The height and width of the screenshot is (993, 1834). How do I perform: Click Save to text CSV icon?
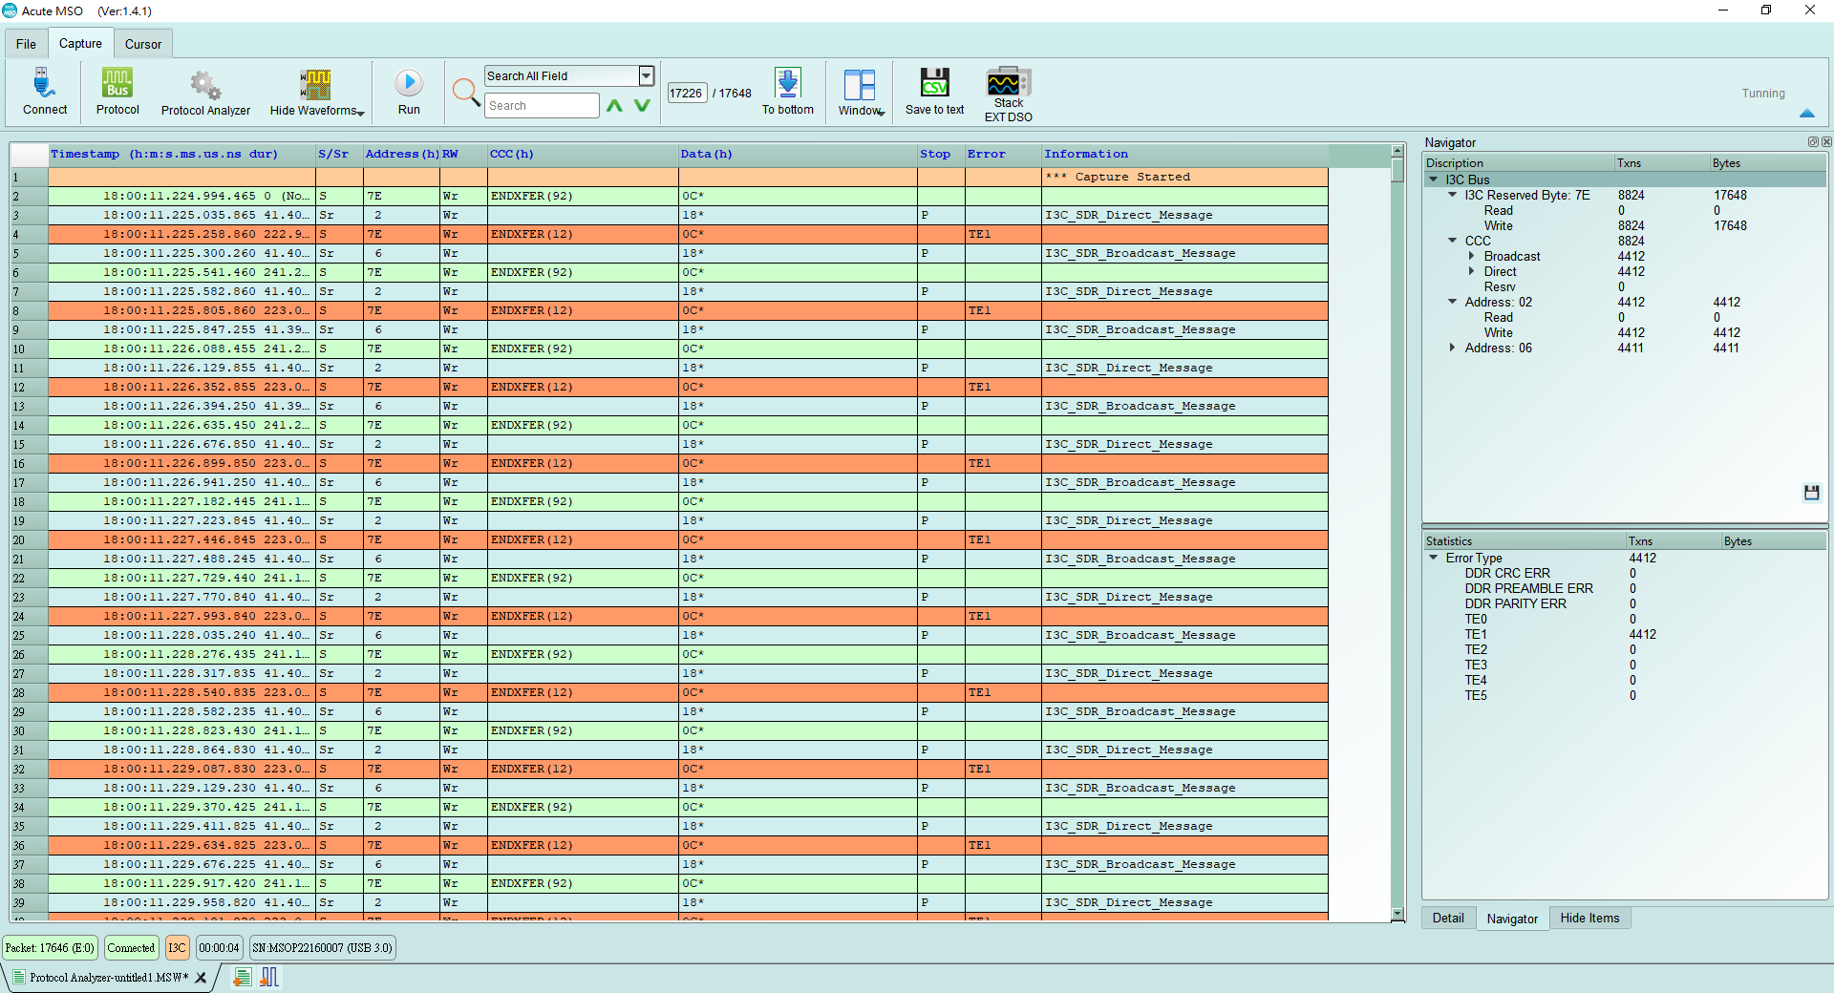[x=935, y=83]
